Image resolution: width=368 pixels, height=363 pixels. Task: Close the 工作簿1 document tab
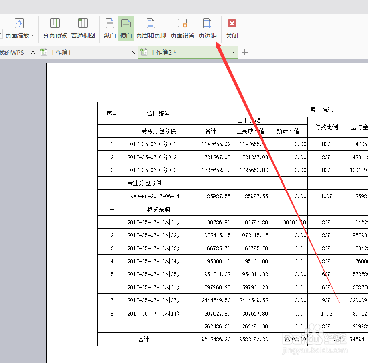tap(133, 52)
